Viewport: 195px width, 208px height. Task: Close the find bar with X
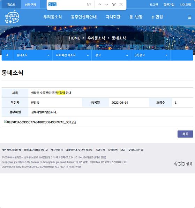point(121,5)
